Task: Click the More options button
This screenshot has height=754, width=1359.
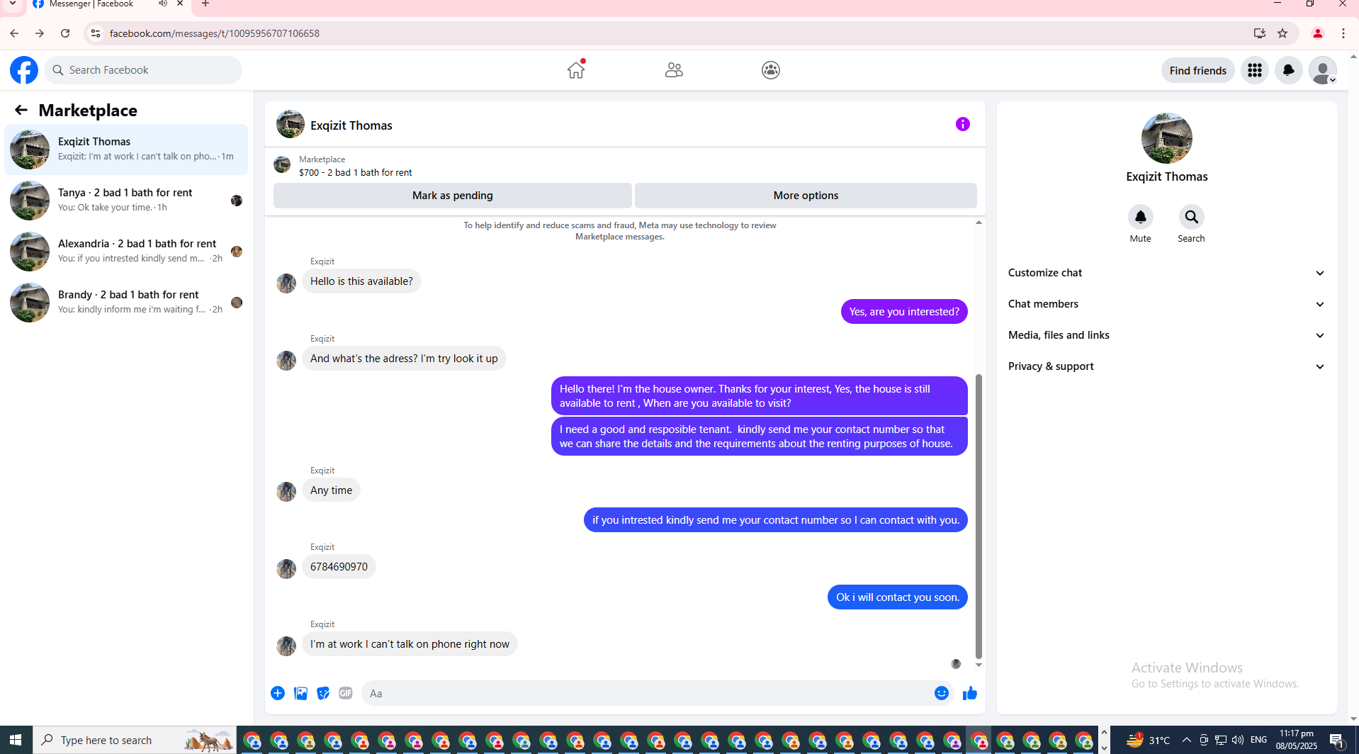Action: pyautogui.click(x=806, y=196)
